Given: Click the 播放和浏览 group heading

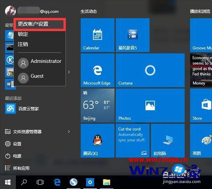Looking at the screenshot, I should click(x=200, y=11).
